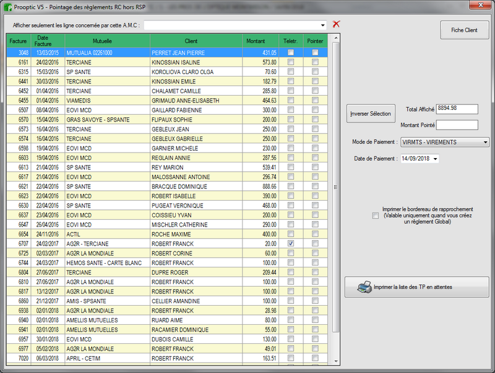Click mutuelle GRAS SAVOYE - SPSANTE
Viewport: 495px width, 373px height.
pos(98,120)
